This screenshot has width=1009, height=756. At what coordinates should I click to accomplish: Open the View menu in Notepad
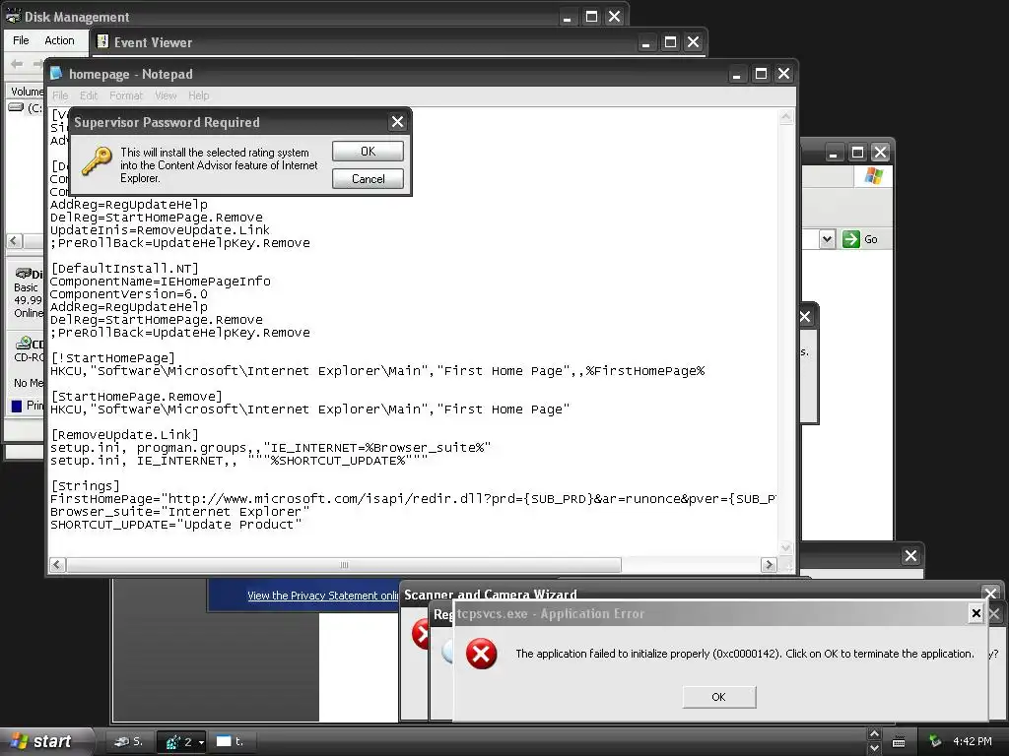point(166,95)
